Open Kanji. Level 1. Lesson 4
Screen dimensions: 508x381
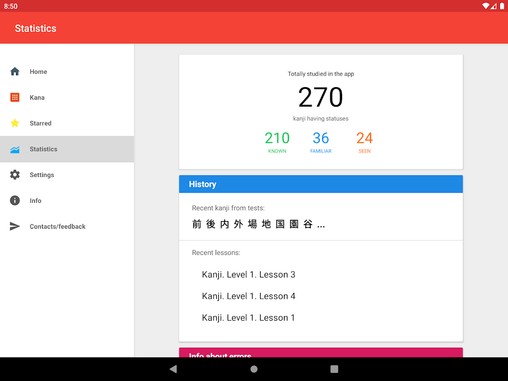click(249, 296)
